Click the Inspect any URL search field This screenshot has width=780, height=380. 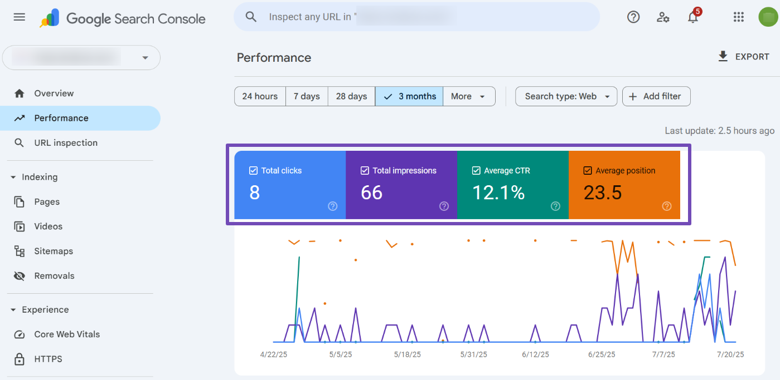(x=417, y=17)
